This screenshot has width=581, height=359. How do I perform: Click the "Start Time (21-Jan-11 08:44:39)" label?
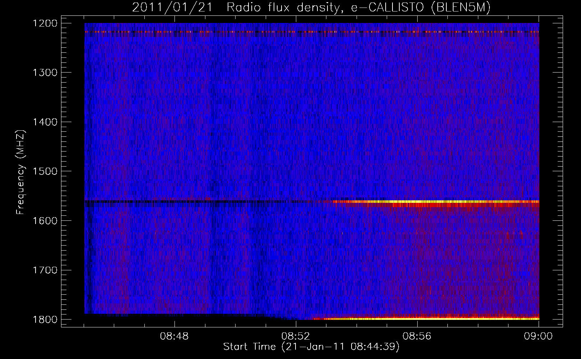point(311,347)
